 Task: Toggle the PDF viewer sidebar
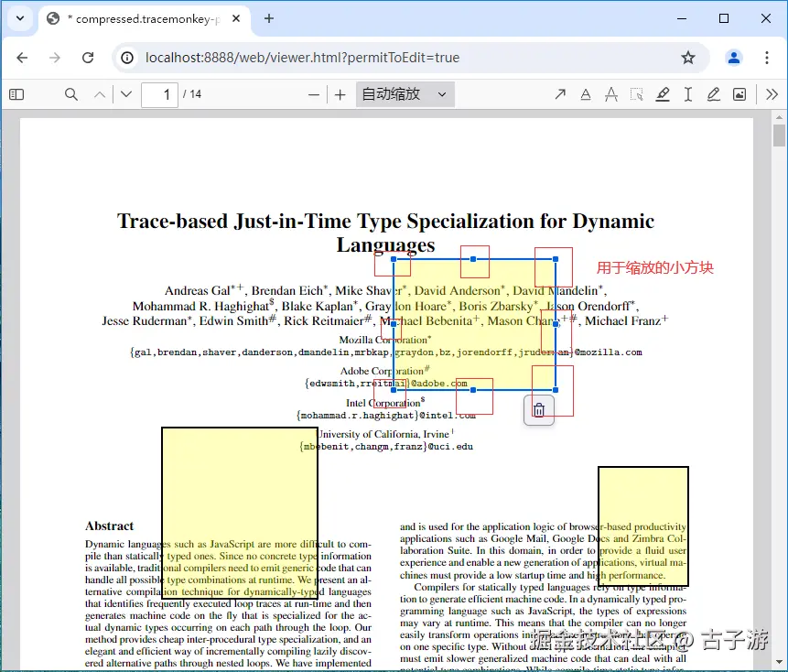pos(16,94)
